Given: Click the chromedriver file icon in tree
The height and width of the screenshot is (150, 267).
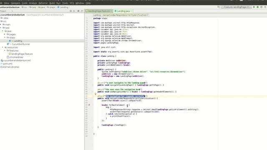Looking at the screenshot, I should 8,57.
